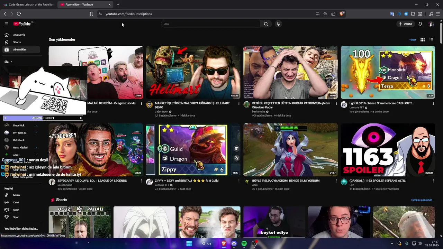The width and height of the screenshot is (443, 249).
Task: Select Abonelikler in sidebar
Action: pyautogui.click(x=21, y=49)
